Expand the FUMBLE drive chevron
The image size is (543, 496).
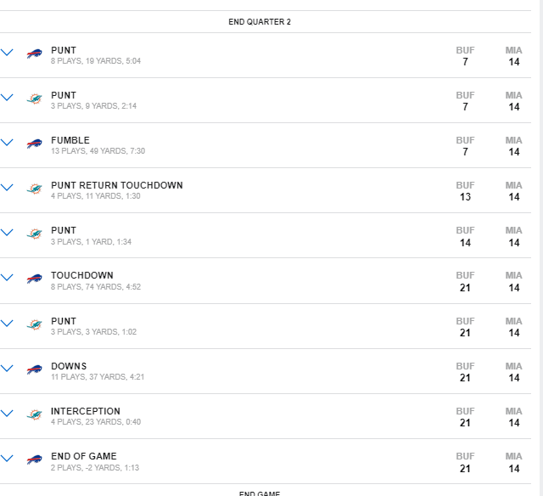click(7, 143)
